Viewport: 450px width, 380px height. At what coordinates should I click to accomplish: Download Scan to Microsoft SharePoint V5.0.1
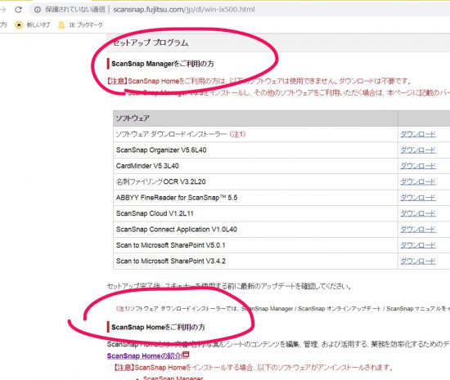pyautogui.click(x=418, y=245)
